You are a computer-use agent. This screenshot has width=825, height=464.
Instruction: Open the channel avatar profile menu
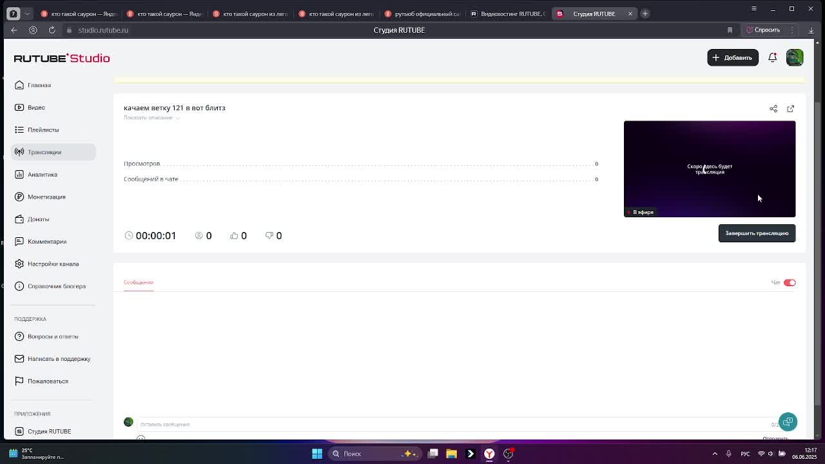click(x=795, y=57)
